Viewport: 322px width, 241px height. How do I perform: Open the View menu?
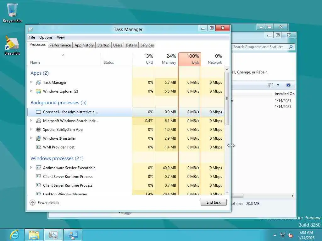61,37
